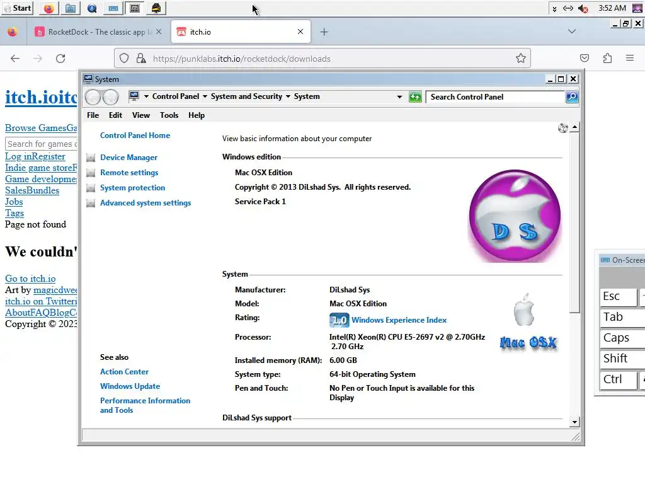Focus the Search Control Panel field

pos(496,97)
